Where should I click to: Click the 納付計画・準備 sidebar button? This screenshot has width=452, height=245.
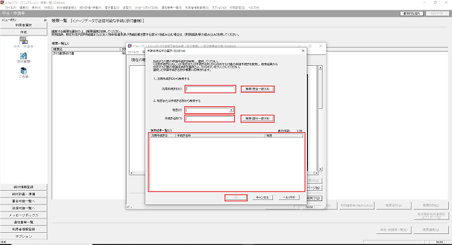(24, 194)
